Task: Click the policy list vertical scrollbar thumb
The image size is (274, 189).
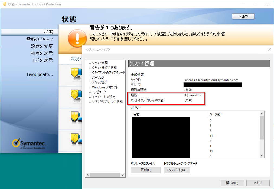Action: [262, 128]
